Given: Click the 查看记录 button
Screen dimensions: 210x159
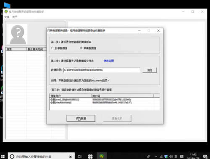Looking at the screenshot, I should (117, 119).
